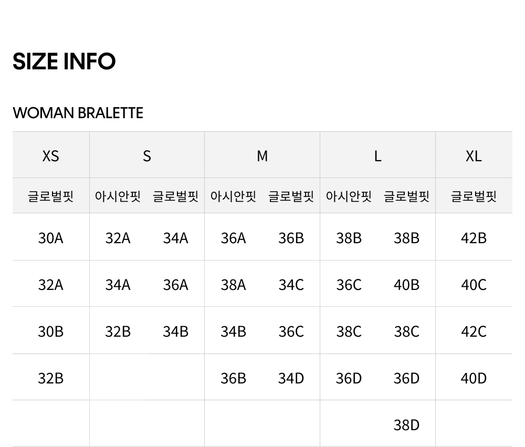Select the L size column header
This screenshot has height=447, width=525.
(x=377, y=156)
